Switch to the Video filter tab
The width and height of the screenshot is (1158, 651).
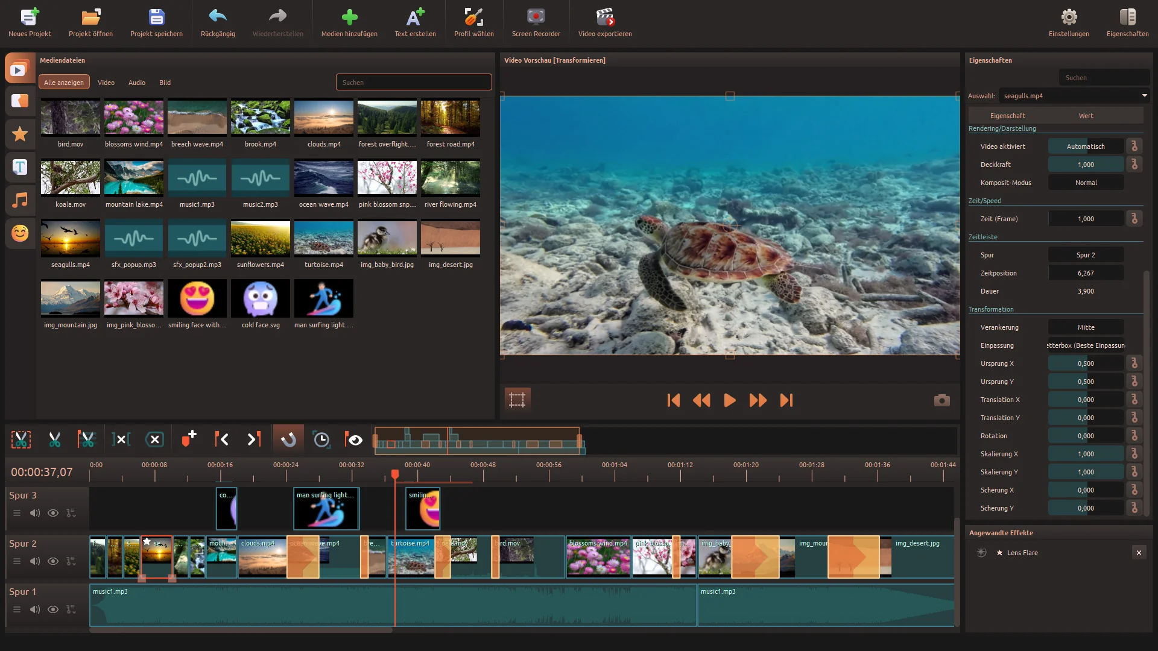tap(106, 83)
